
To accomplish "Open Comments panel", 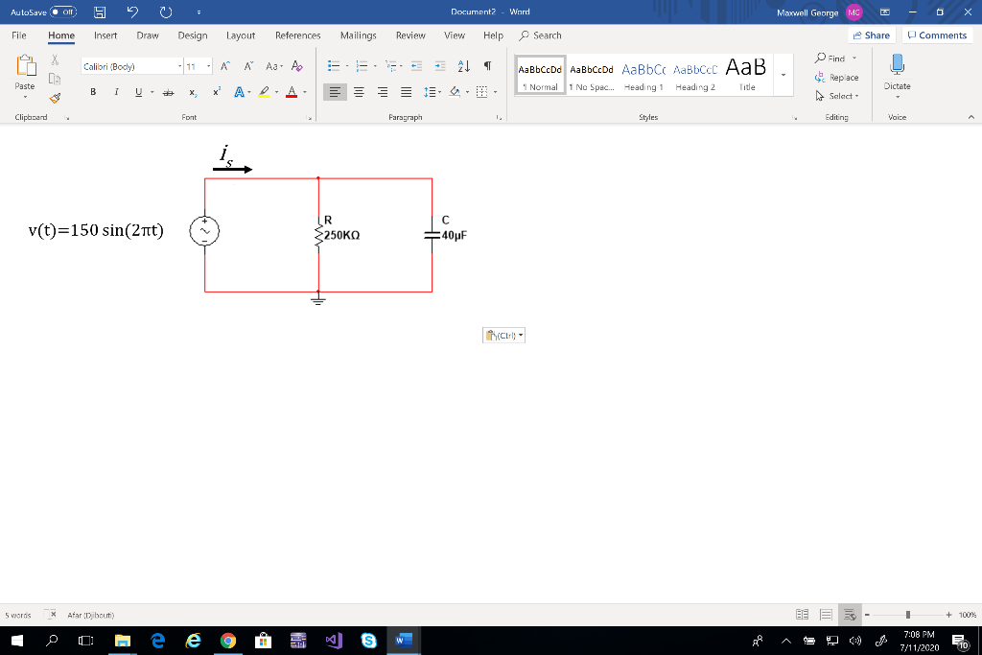I will [936, 35].
